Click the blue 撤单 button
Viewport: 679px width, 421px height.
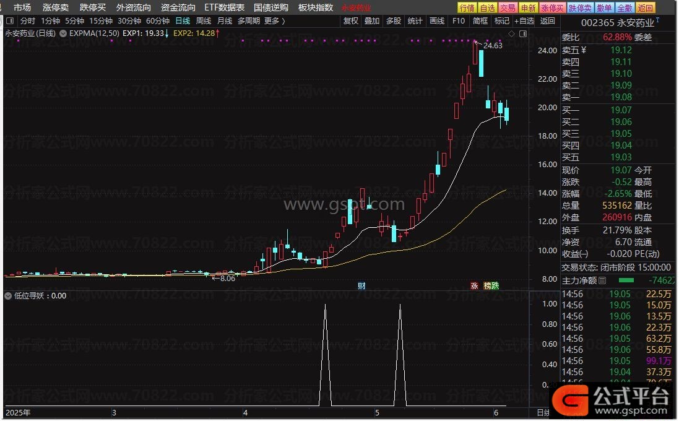[604, 8]
